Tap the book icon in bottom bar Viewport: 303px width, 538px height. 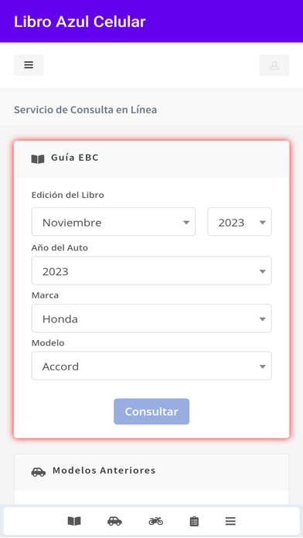74,521
